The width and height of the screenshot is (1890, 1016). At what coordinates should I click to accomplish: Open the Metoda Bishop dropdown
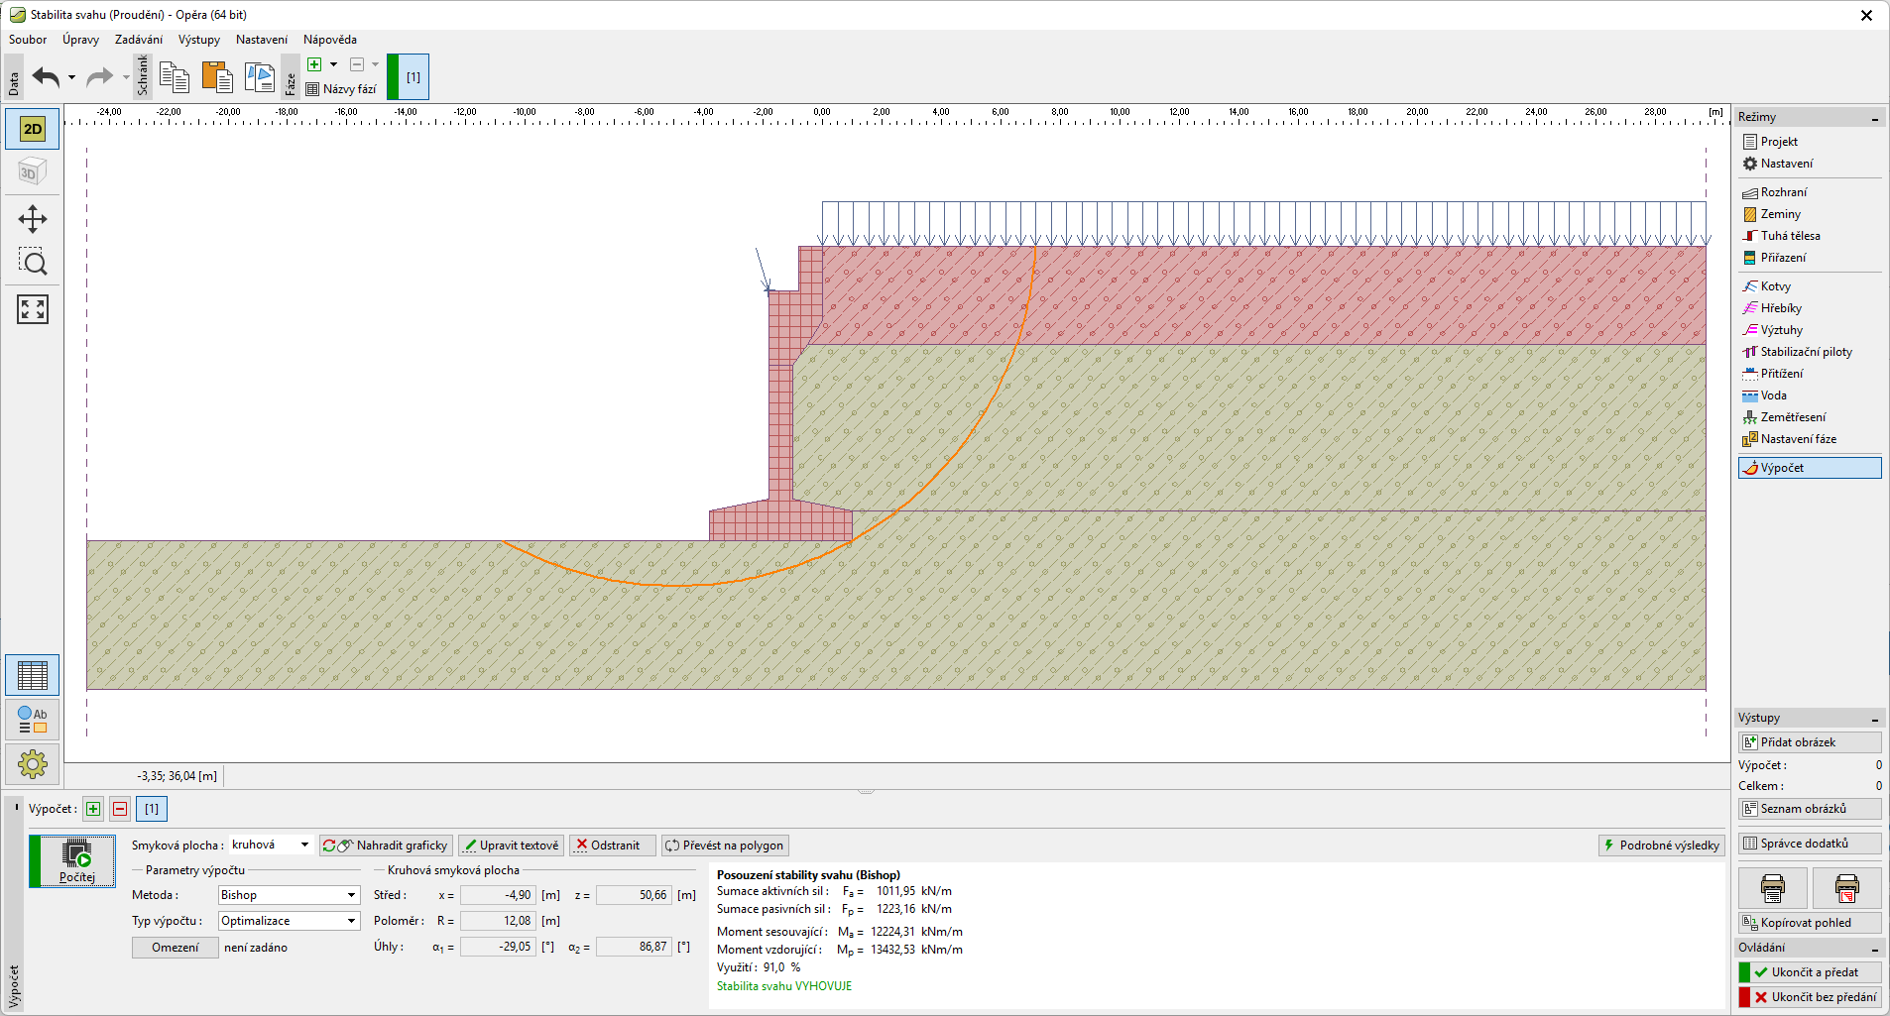pos(289,895)
